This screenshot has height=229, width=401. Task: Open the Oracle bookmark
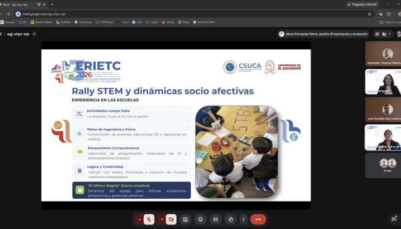pyautogui.click(x=152, y=22)
